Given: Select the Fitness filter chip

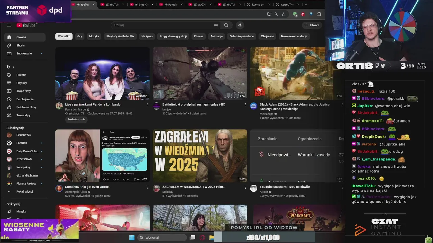Looking at the screenshot, I should point(199,36).
